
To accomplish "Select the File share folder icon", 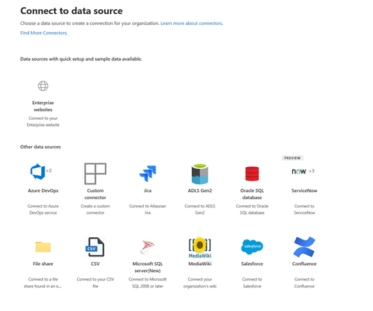I will 43,246.
